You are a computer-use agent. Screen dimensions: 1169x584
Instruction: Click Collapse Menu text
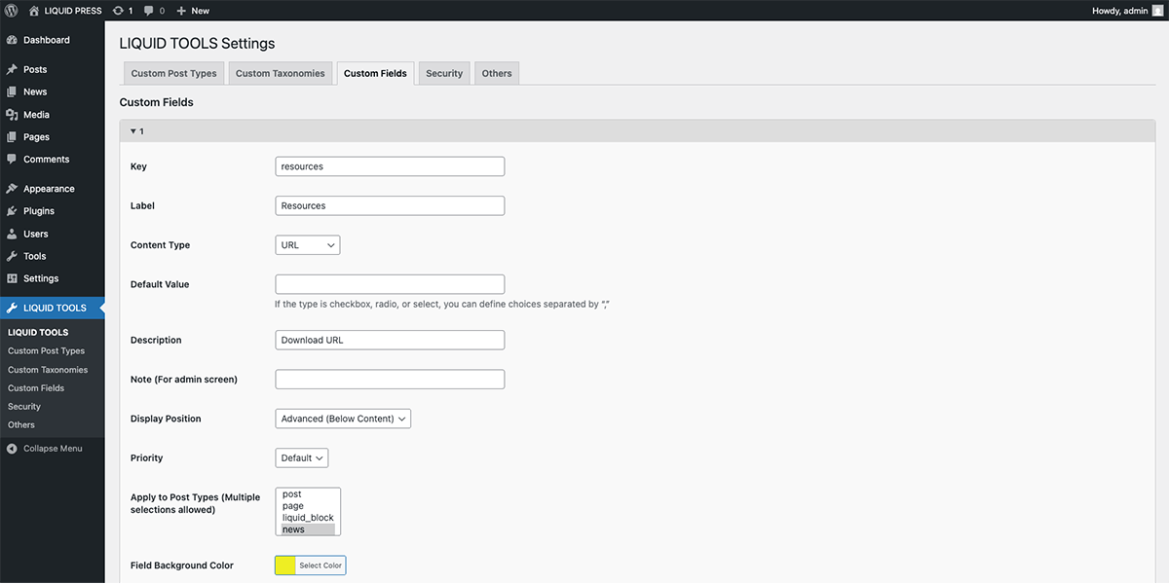(53, 449)
